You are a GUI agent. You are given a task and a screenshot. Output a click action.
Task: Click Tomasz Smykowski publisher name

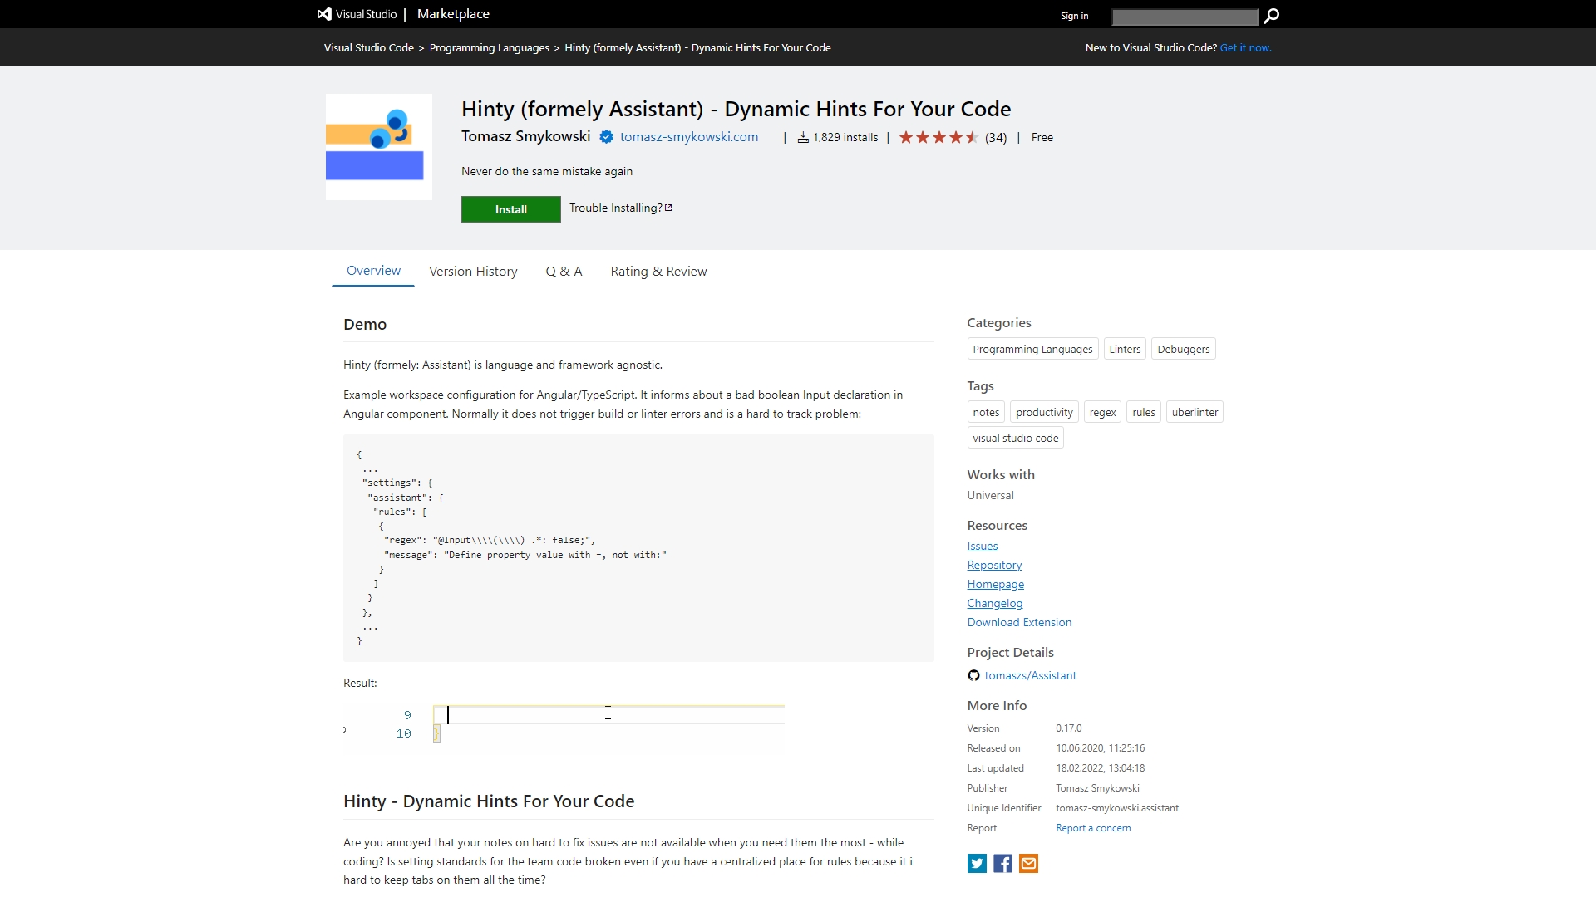pos(525,136)
